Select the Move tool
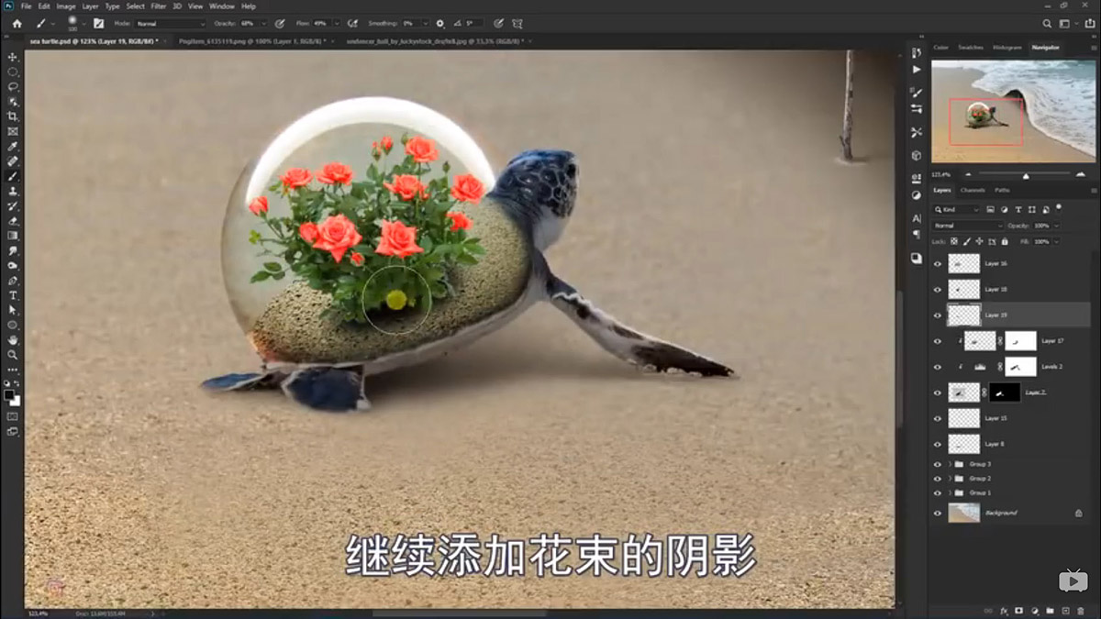The width and height of the screenshot is (1101, 619). [13, 55]
